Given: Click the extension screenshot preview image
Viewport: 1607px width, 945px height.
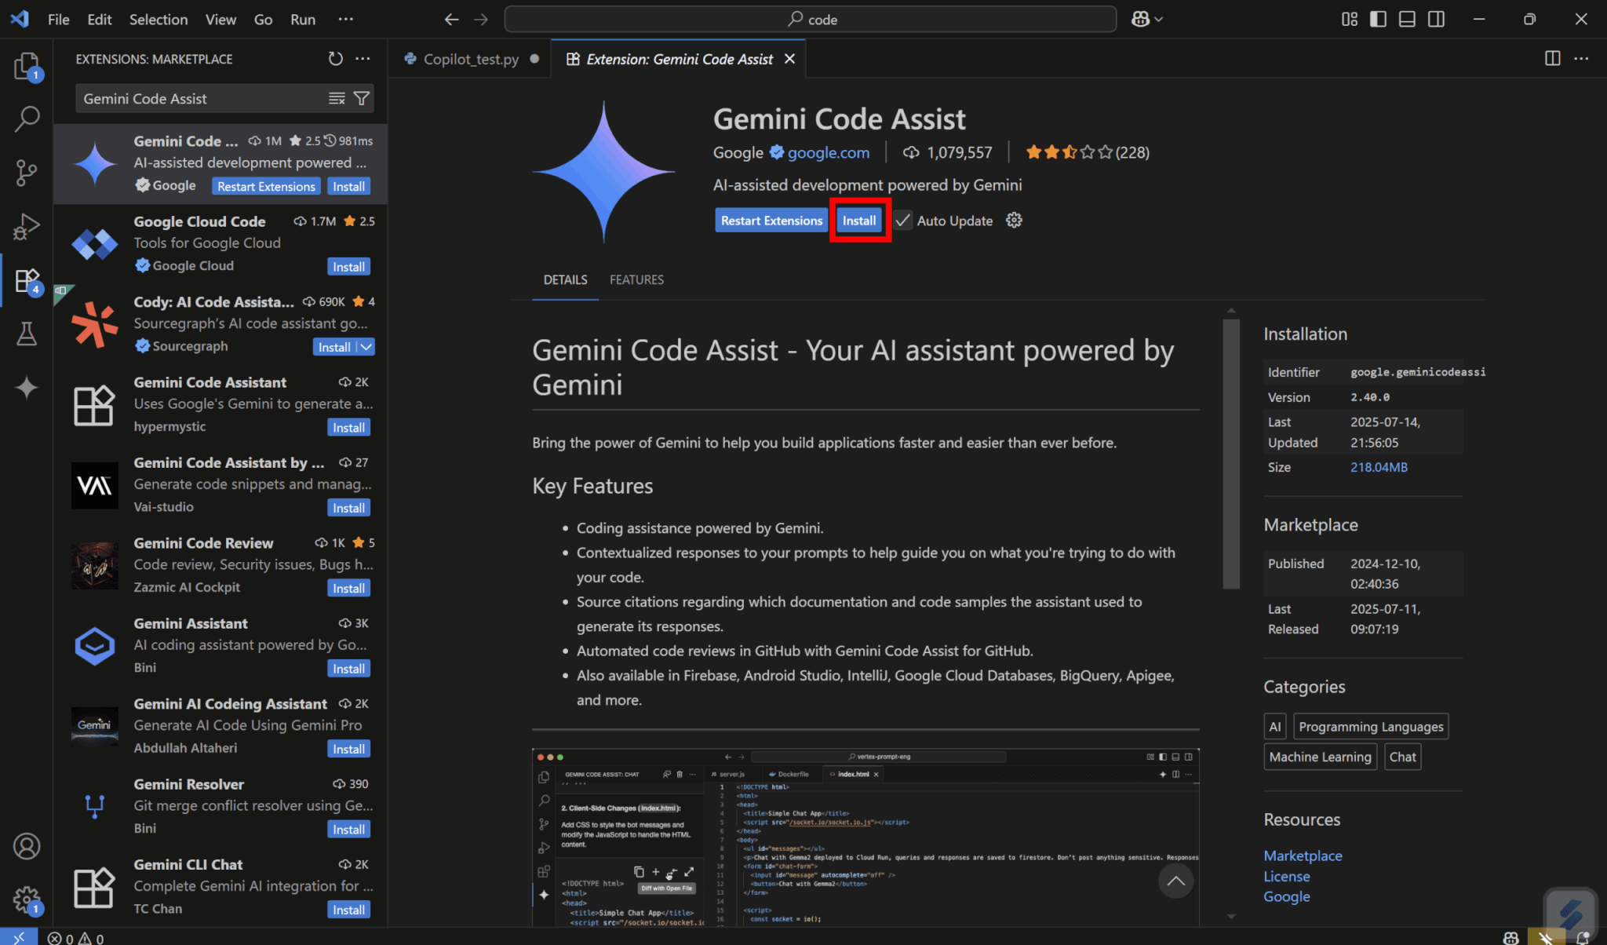Looking at the screenshot, I should click(865, 837).
